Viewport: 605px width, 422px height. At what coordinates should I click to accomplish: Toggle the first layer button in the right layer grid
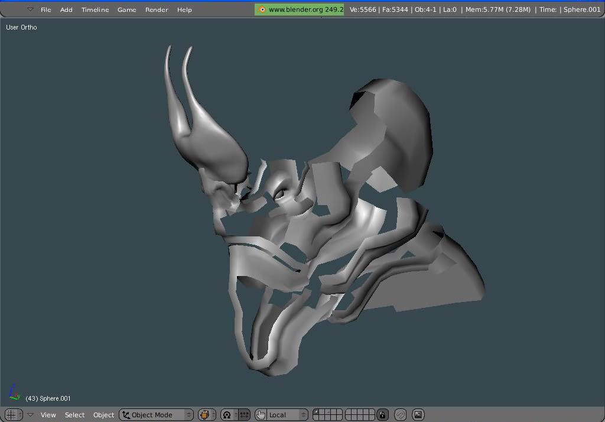[x=349, y=412]
